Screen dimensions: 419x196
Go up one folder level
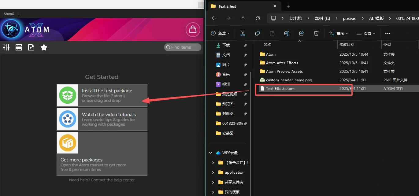[243, 18]
